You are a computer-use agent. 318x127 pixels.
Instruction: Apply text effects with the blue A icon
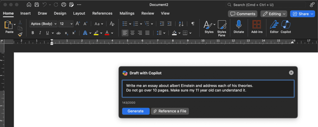click(x=85, y=33)
